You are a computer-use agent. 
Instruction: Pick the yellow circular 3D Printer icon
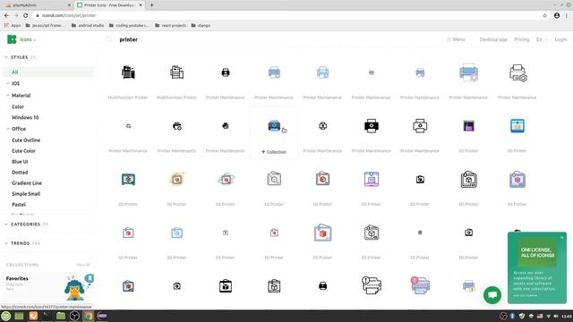click(x=177, y=179)
